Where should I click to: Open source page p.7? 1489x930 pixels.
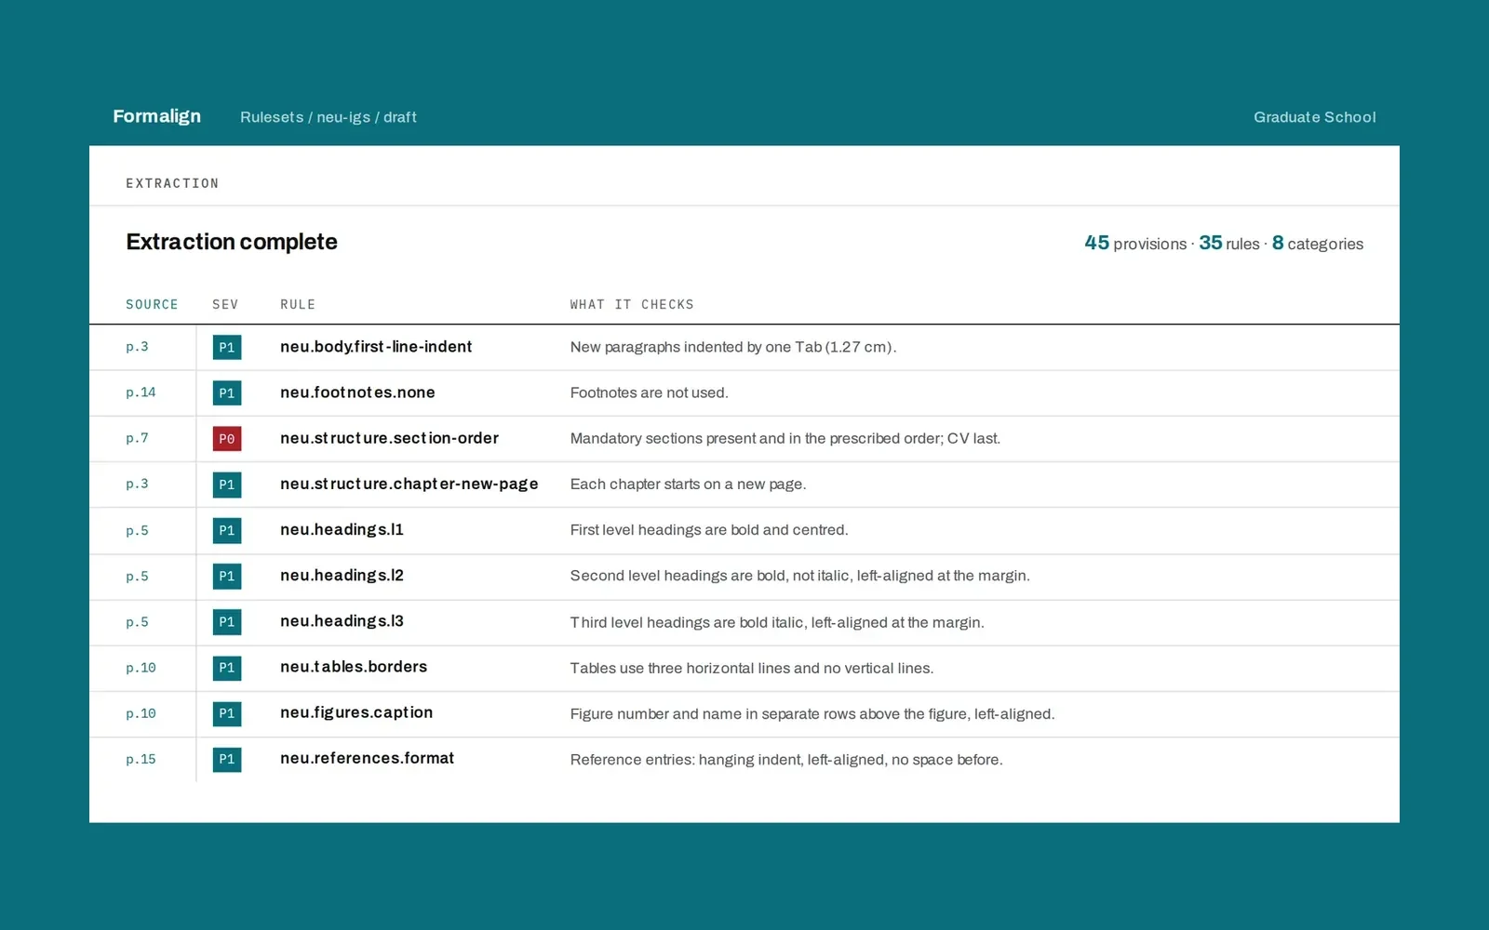click(x=137, y=438)
